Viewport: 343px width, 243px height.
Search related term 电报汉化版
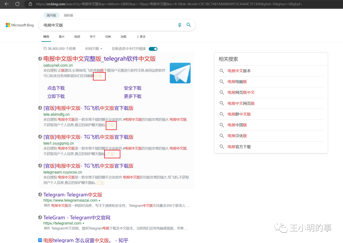(237, 136)
